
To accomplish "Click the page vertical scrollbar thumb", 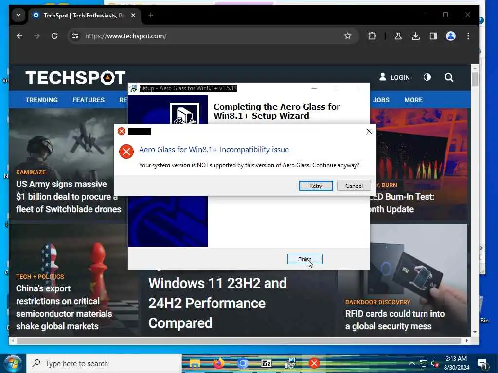I will pyautogui.click(x=475, y=79).
